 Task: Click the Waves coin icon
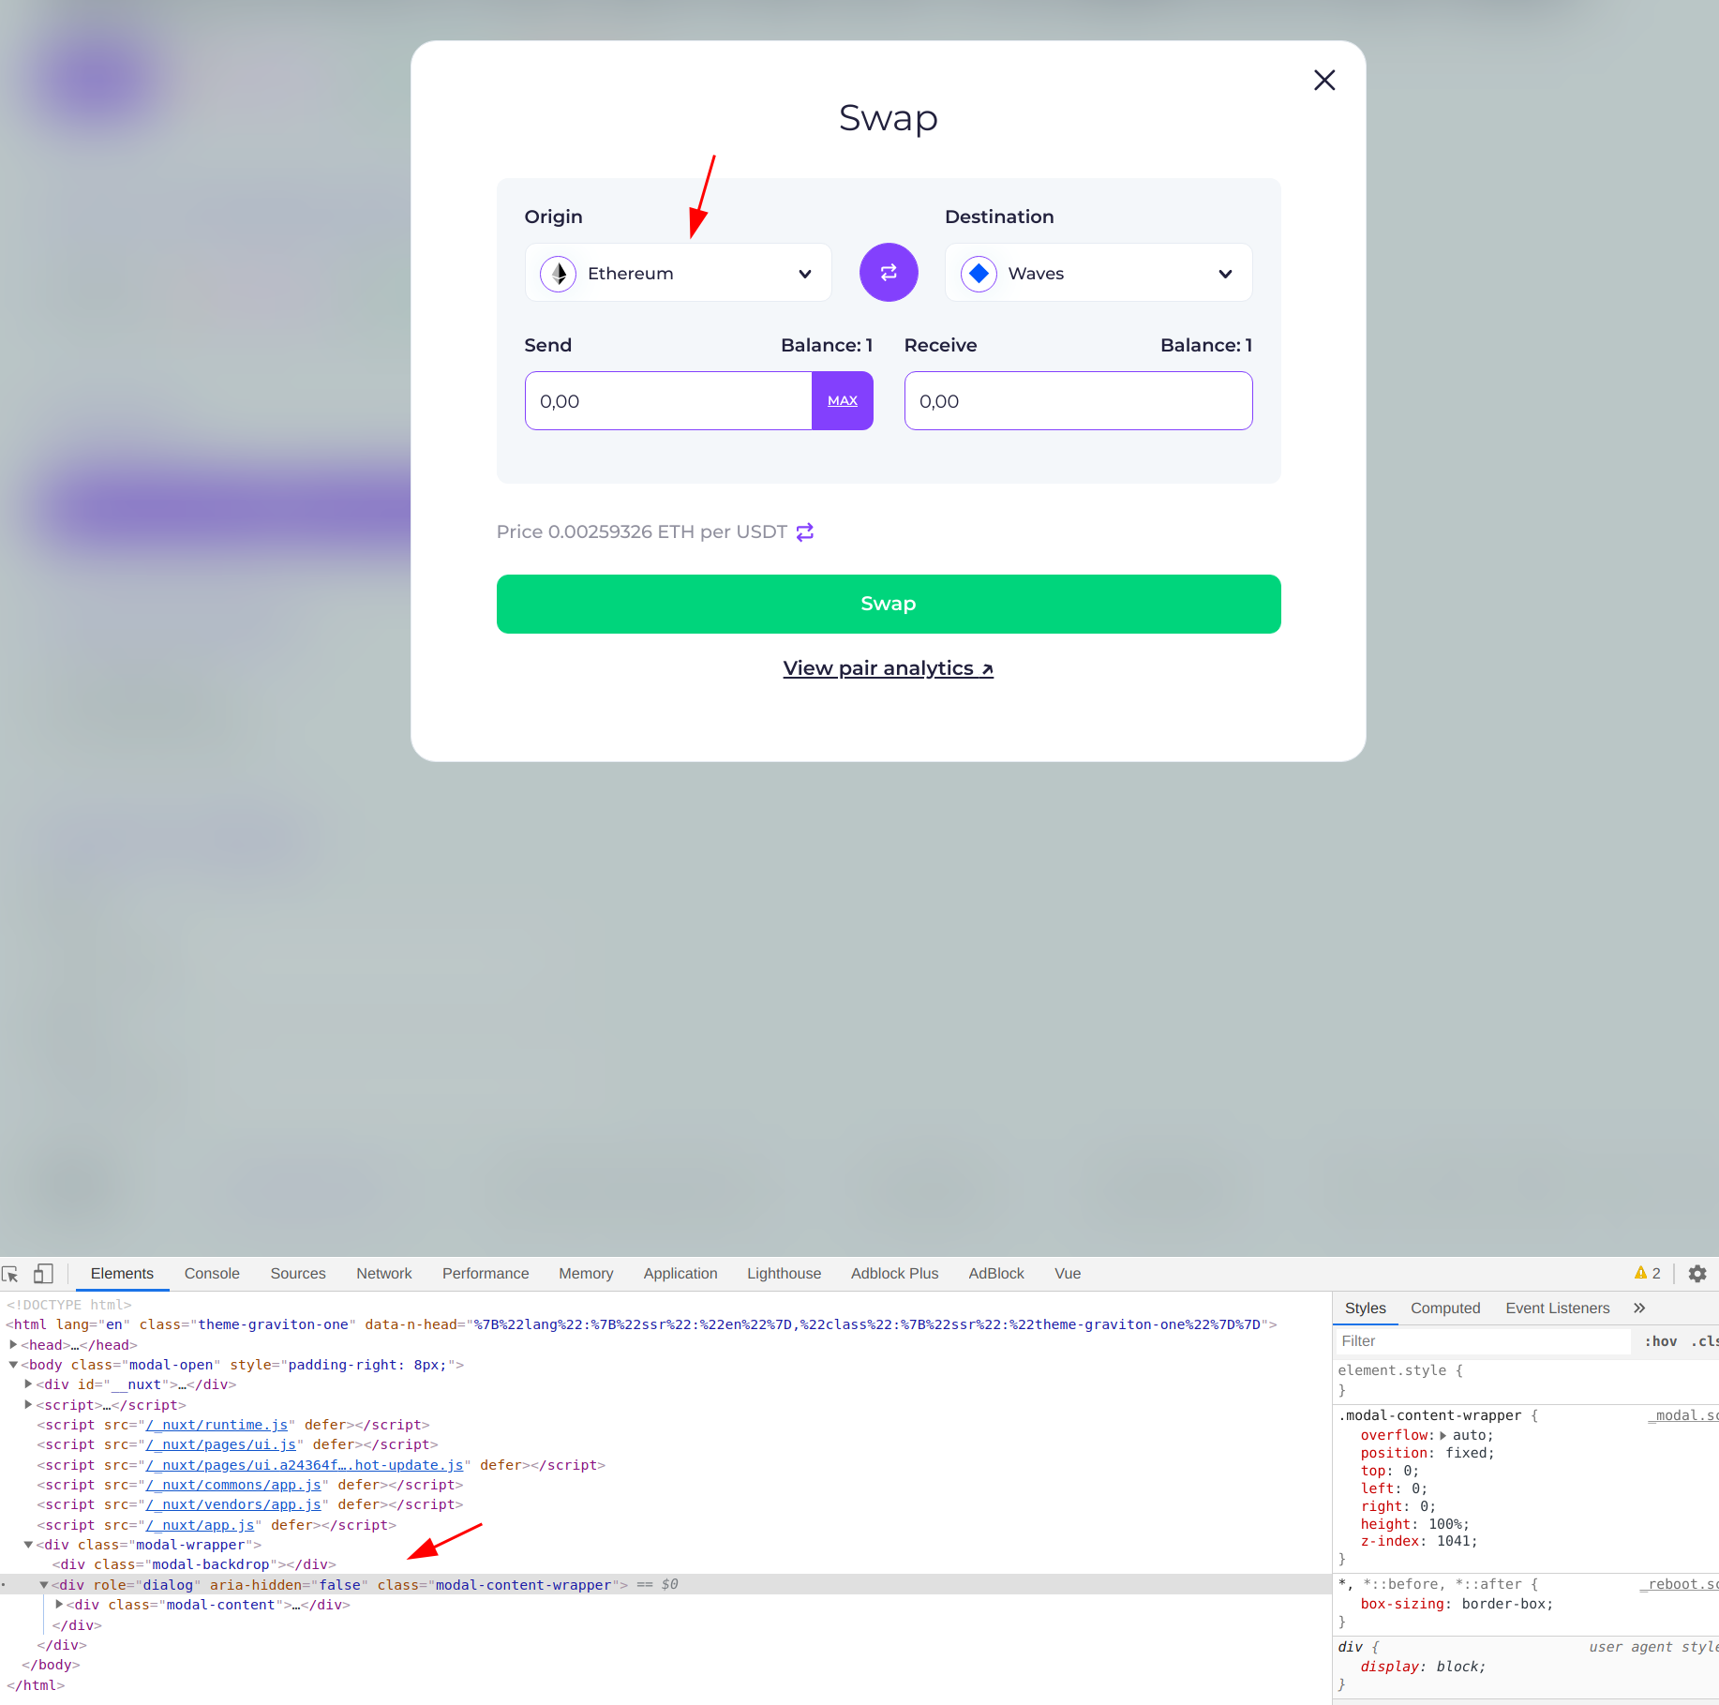click(979, 274)
